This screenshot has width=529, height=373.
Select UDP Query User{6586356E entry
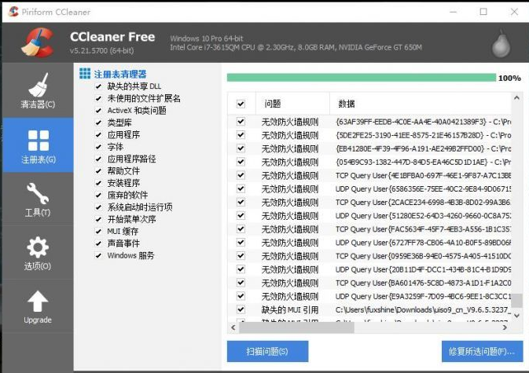pos(423,189)
